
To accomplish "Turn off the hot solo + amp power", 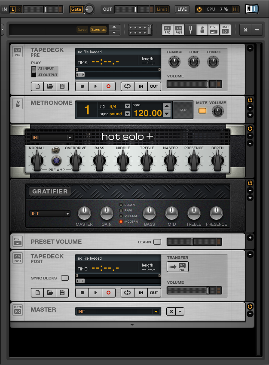I will pos(250,129).
